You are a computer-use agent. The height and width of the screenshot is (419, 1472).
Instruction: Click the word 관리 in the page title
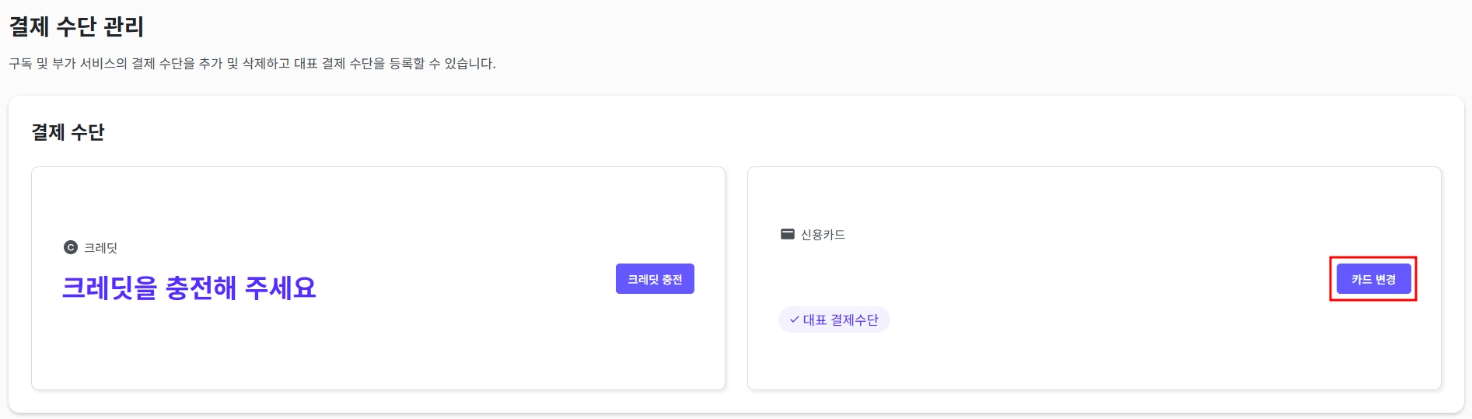[x=124, y=26]
